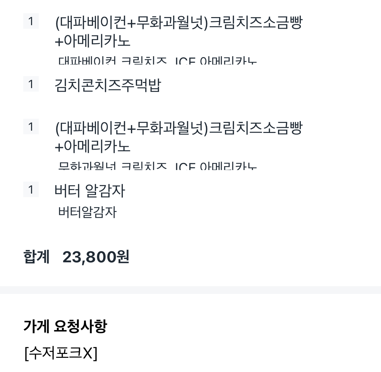Click the quantity badge beside 김치콘치즈주먹밥

pyautogui.click(x=31, y=84)
